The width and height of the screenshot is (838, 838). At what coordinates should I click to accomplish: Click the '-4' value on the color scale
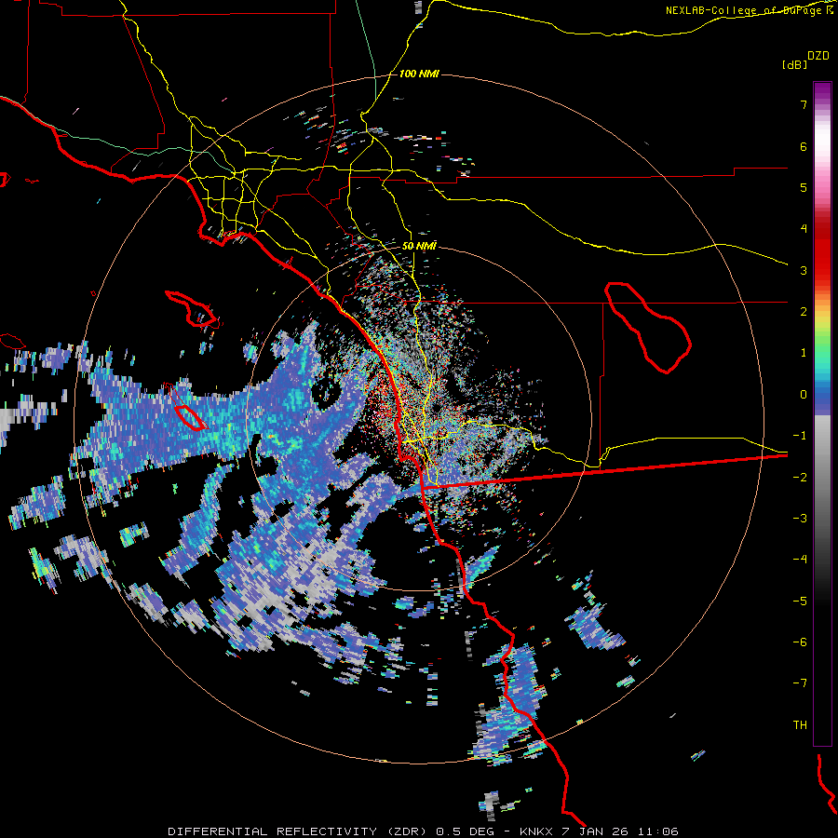click(800, 559)
